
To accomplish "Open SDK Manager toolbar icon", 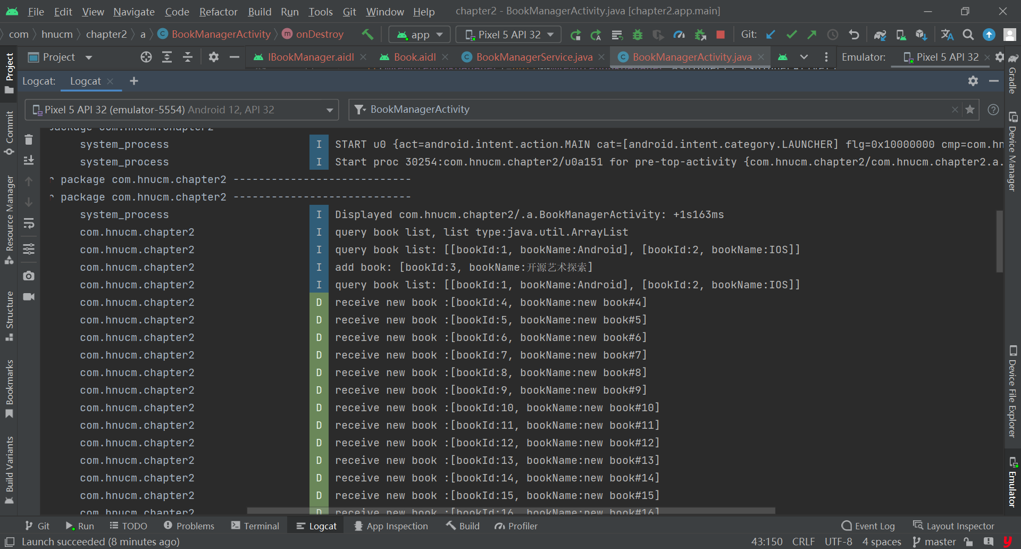I will click(922, 35).
